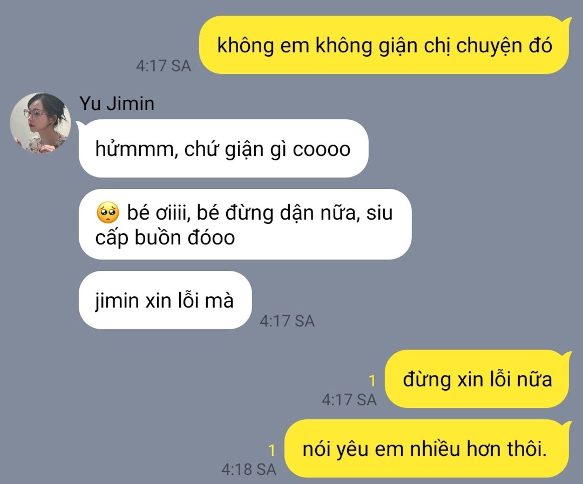
Task: Open Yu Jimin's profile picture
Action: click(40, 123)
